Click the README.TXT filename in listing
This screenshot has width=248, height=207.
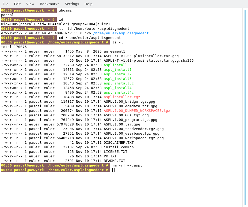(x=114, y=161)
